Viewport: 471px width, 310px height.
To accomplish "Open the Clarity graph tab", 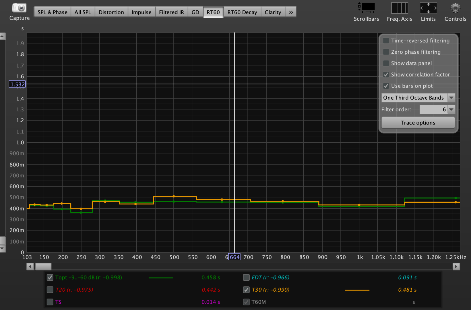I will pos(273,12).
